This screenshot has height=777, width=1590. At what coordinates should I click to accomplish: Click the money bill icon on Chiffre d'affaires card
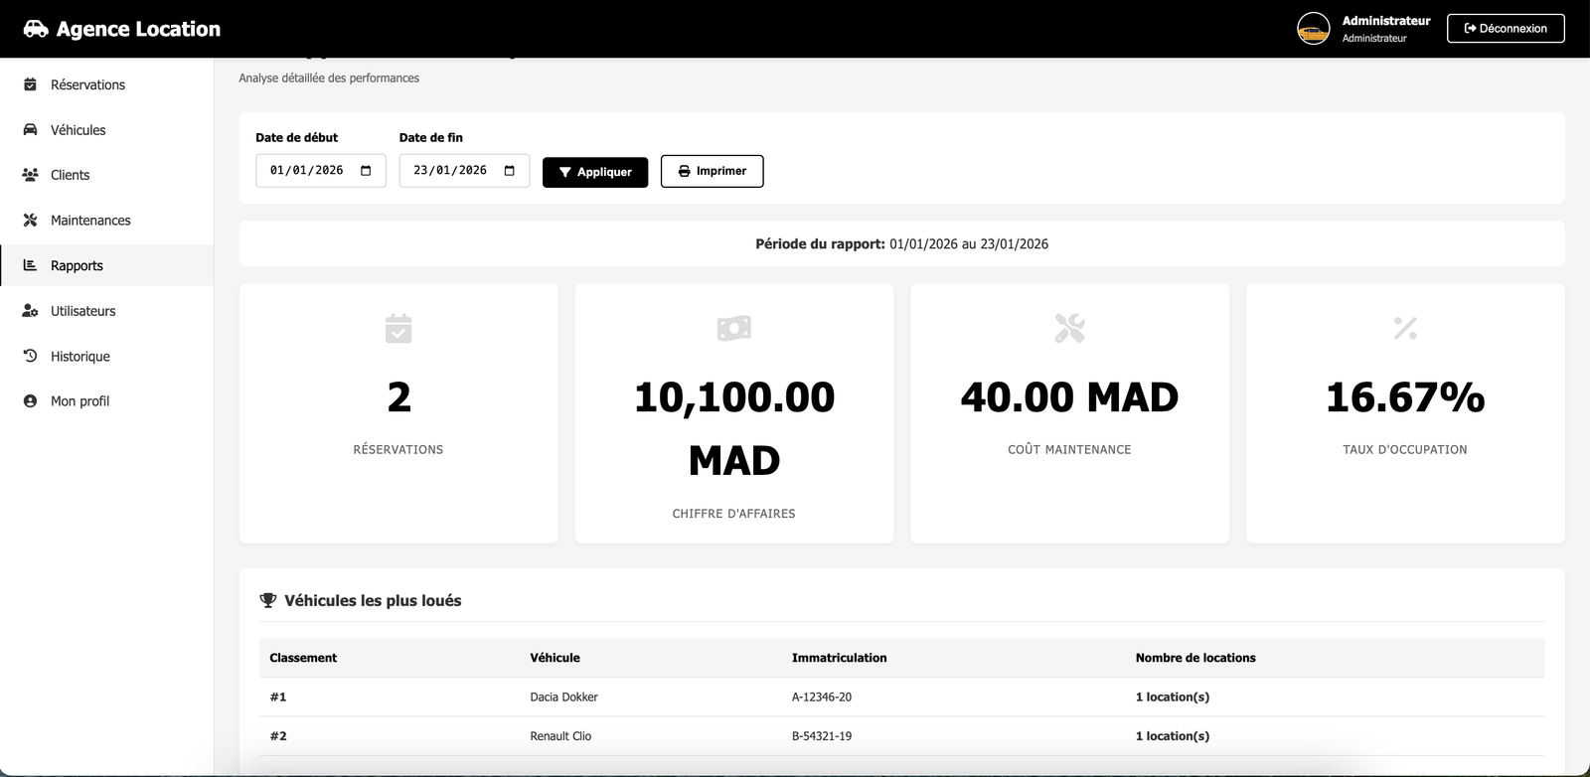[734, 328]
